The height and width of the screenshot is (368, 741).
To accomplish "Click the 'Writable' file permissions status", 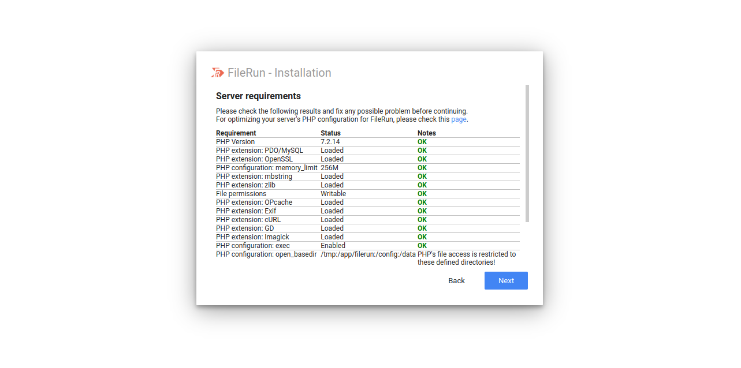I will coord(333,194).
